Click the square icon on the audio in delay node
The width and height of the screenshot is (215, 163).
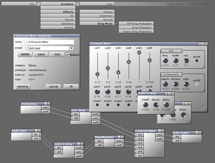[82, 144]
